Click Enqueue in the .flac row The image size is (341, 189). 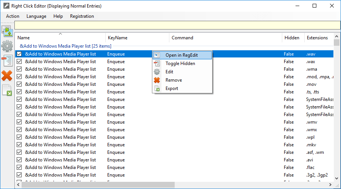click(116, 167)
